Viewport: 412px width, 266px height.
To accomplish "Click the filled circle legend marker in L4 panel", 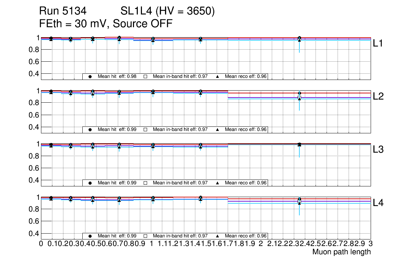I will pos(90,236).
